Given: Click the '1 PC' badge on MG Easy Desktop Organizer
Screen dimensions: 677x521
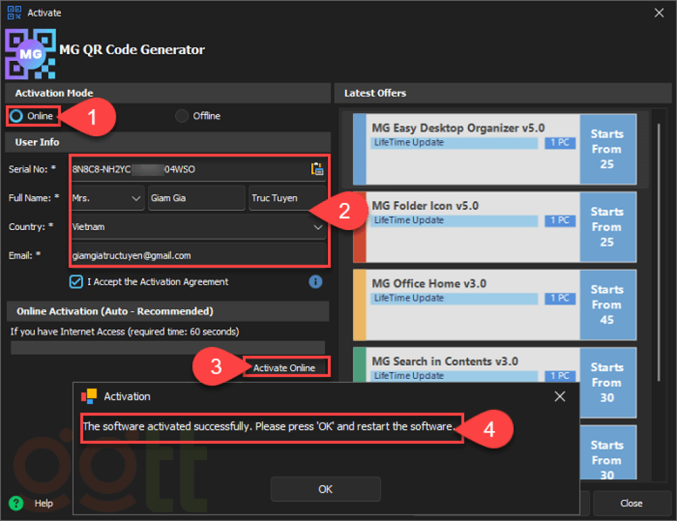Looking at the screenshot, I should click(560, 142).
